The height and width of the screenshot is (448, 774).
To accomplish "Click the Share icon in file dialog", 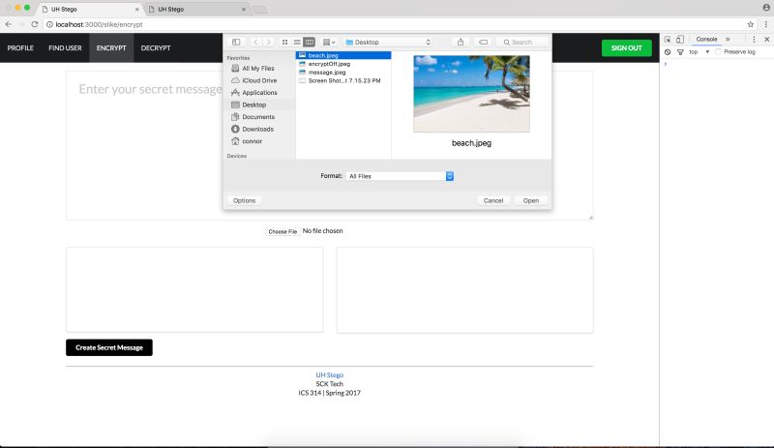I will pyautogui.click(x=461, y=42).
